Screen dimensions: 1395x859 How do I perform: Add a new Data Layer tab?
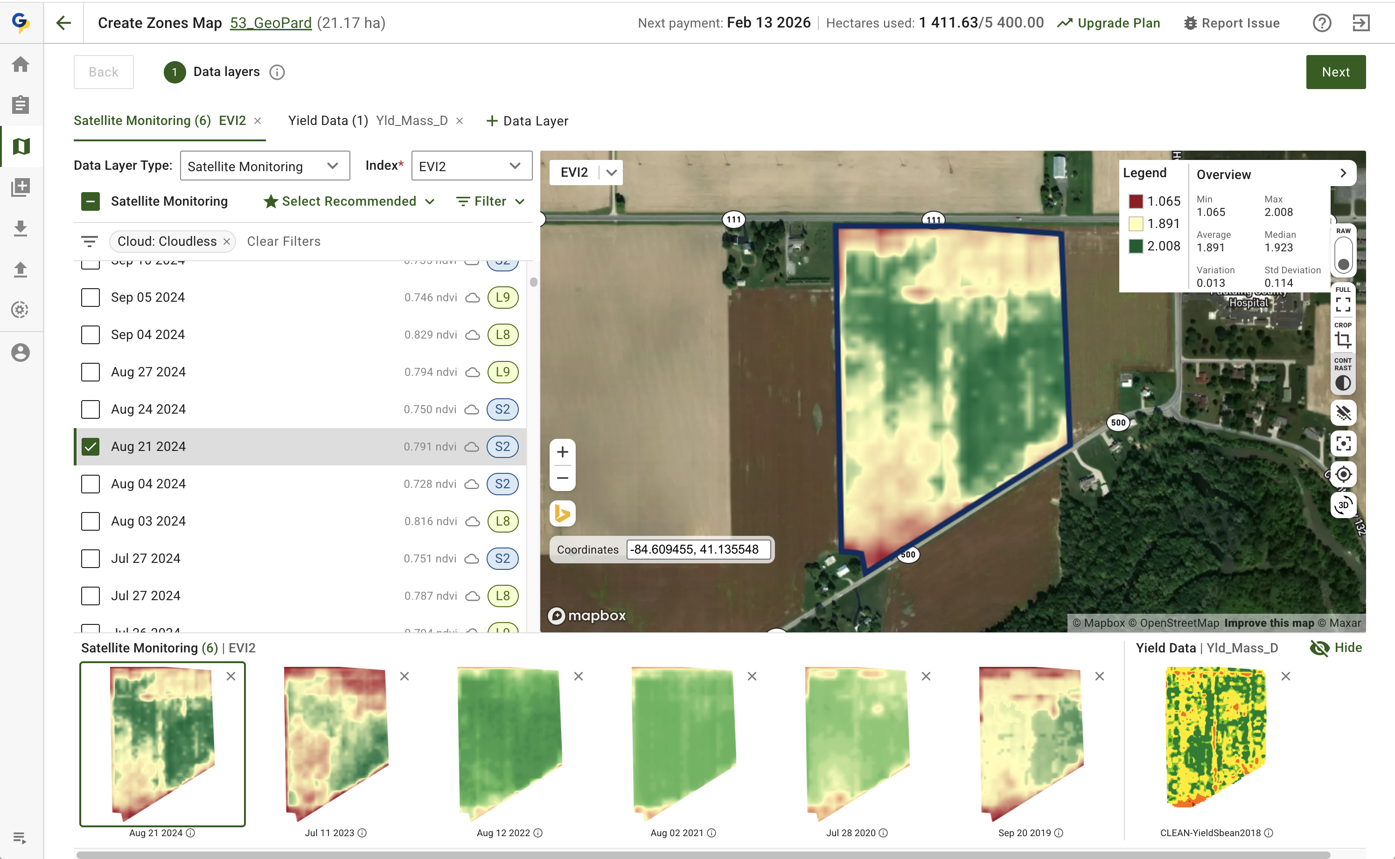click(x=527, y=121)
